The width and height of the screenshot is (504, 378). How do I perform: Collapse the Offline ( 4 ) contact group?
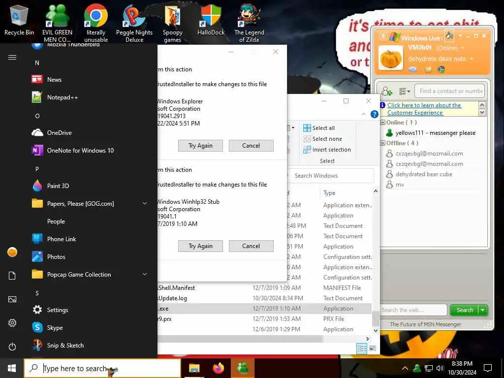(x=383, y=143)
